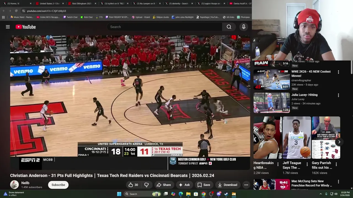Like the video with thumbs up

[x=133, y=185]
